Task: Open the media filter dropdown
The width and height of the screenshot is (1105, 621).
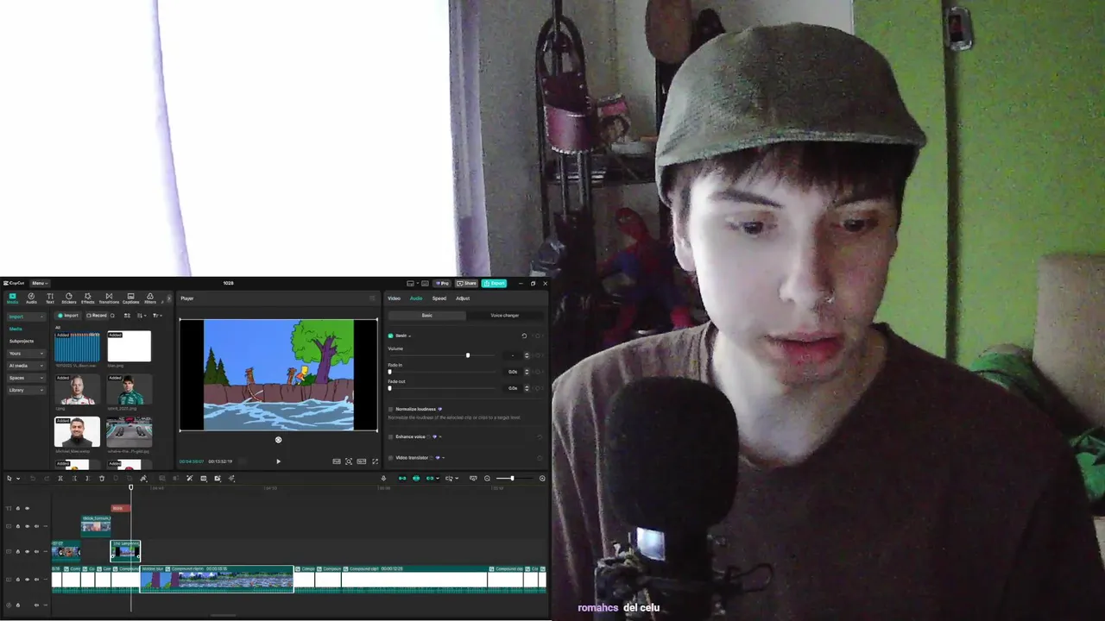Action: (x=157, y=316)
